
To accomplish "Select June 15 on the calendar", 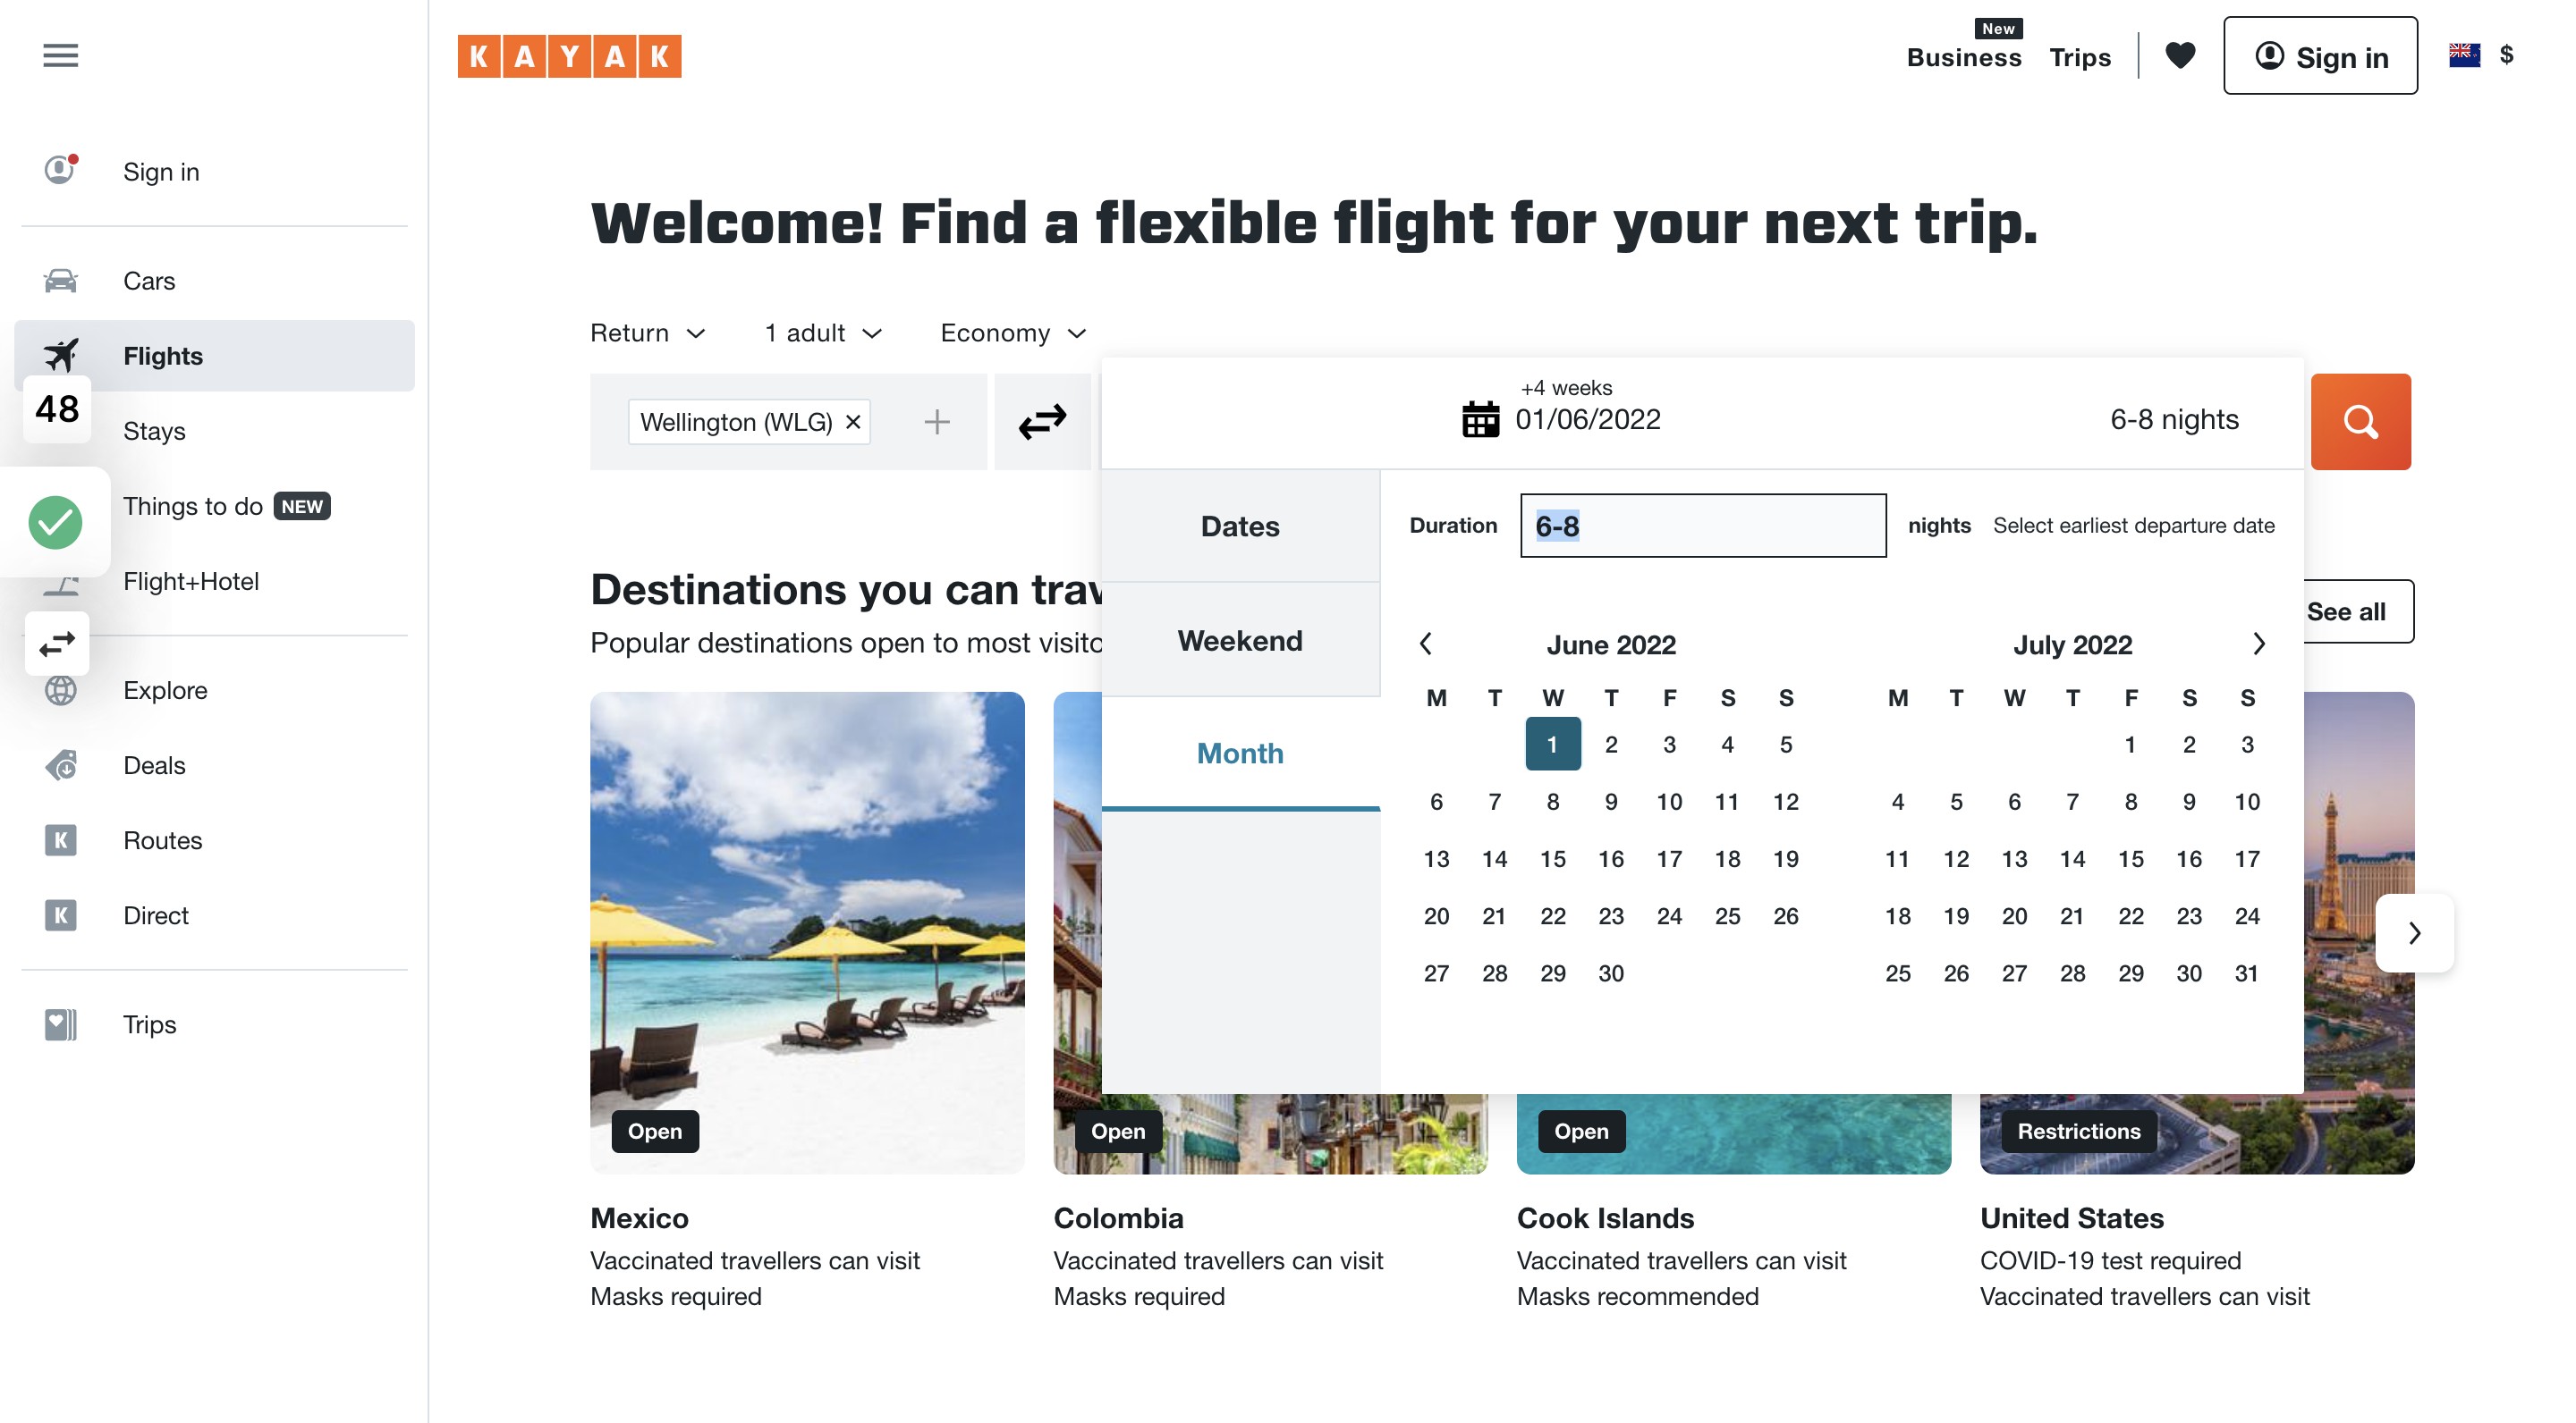I will [1552, 859].
